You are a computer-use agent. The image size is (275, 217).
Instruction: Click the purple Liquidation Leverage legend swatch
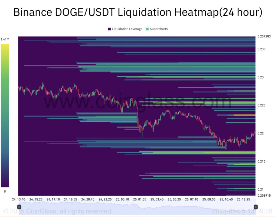[109, 29]
